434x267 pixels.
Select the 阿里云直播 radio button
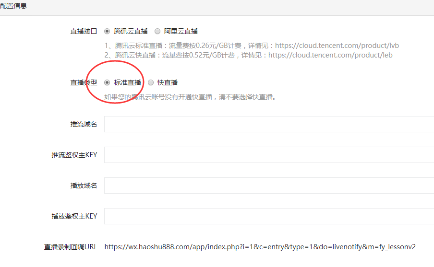coord(157,31)
